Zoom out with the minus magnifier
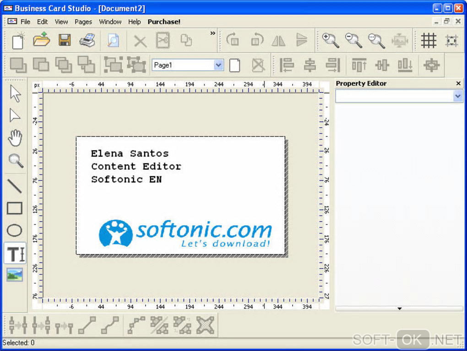 tap(353, 40)
